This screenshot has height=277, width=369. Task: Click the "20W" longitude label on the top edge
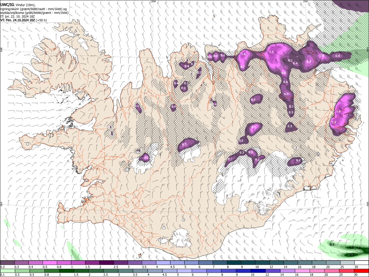[153, 1]
